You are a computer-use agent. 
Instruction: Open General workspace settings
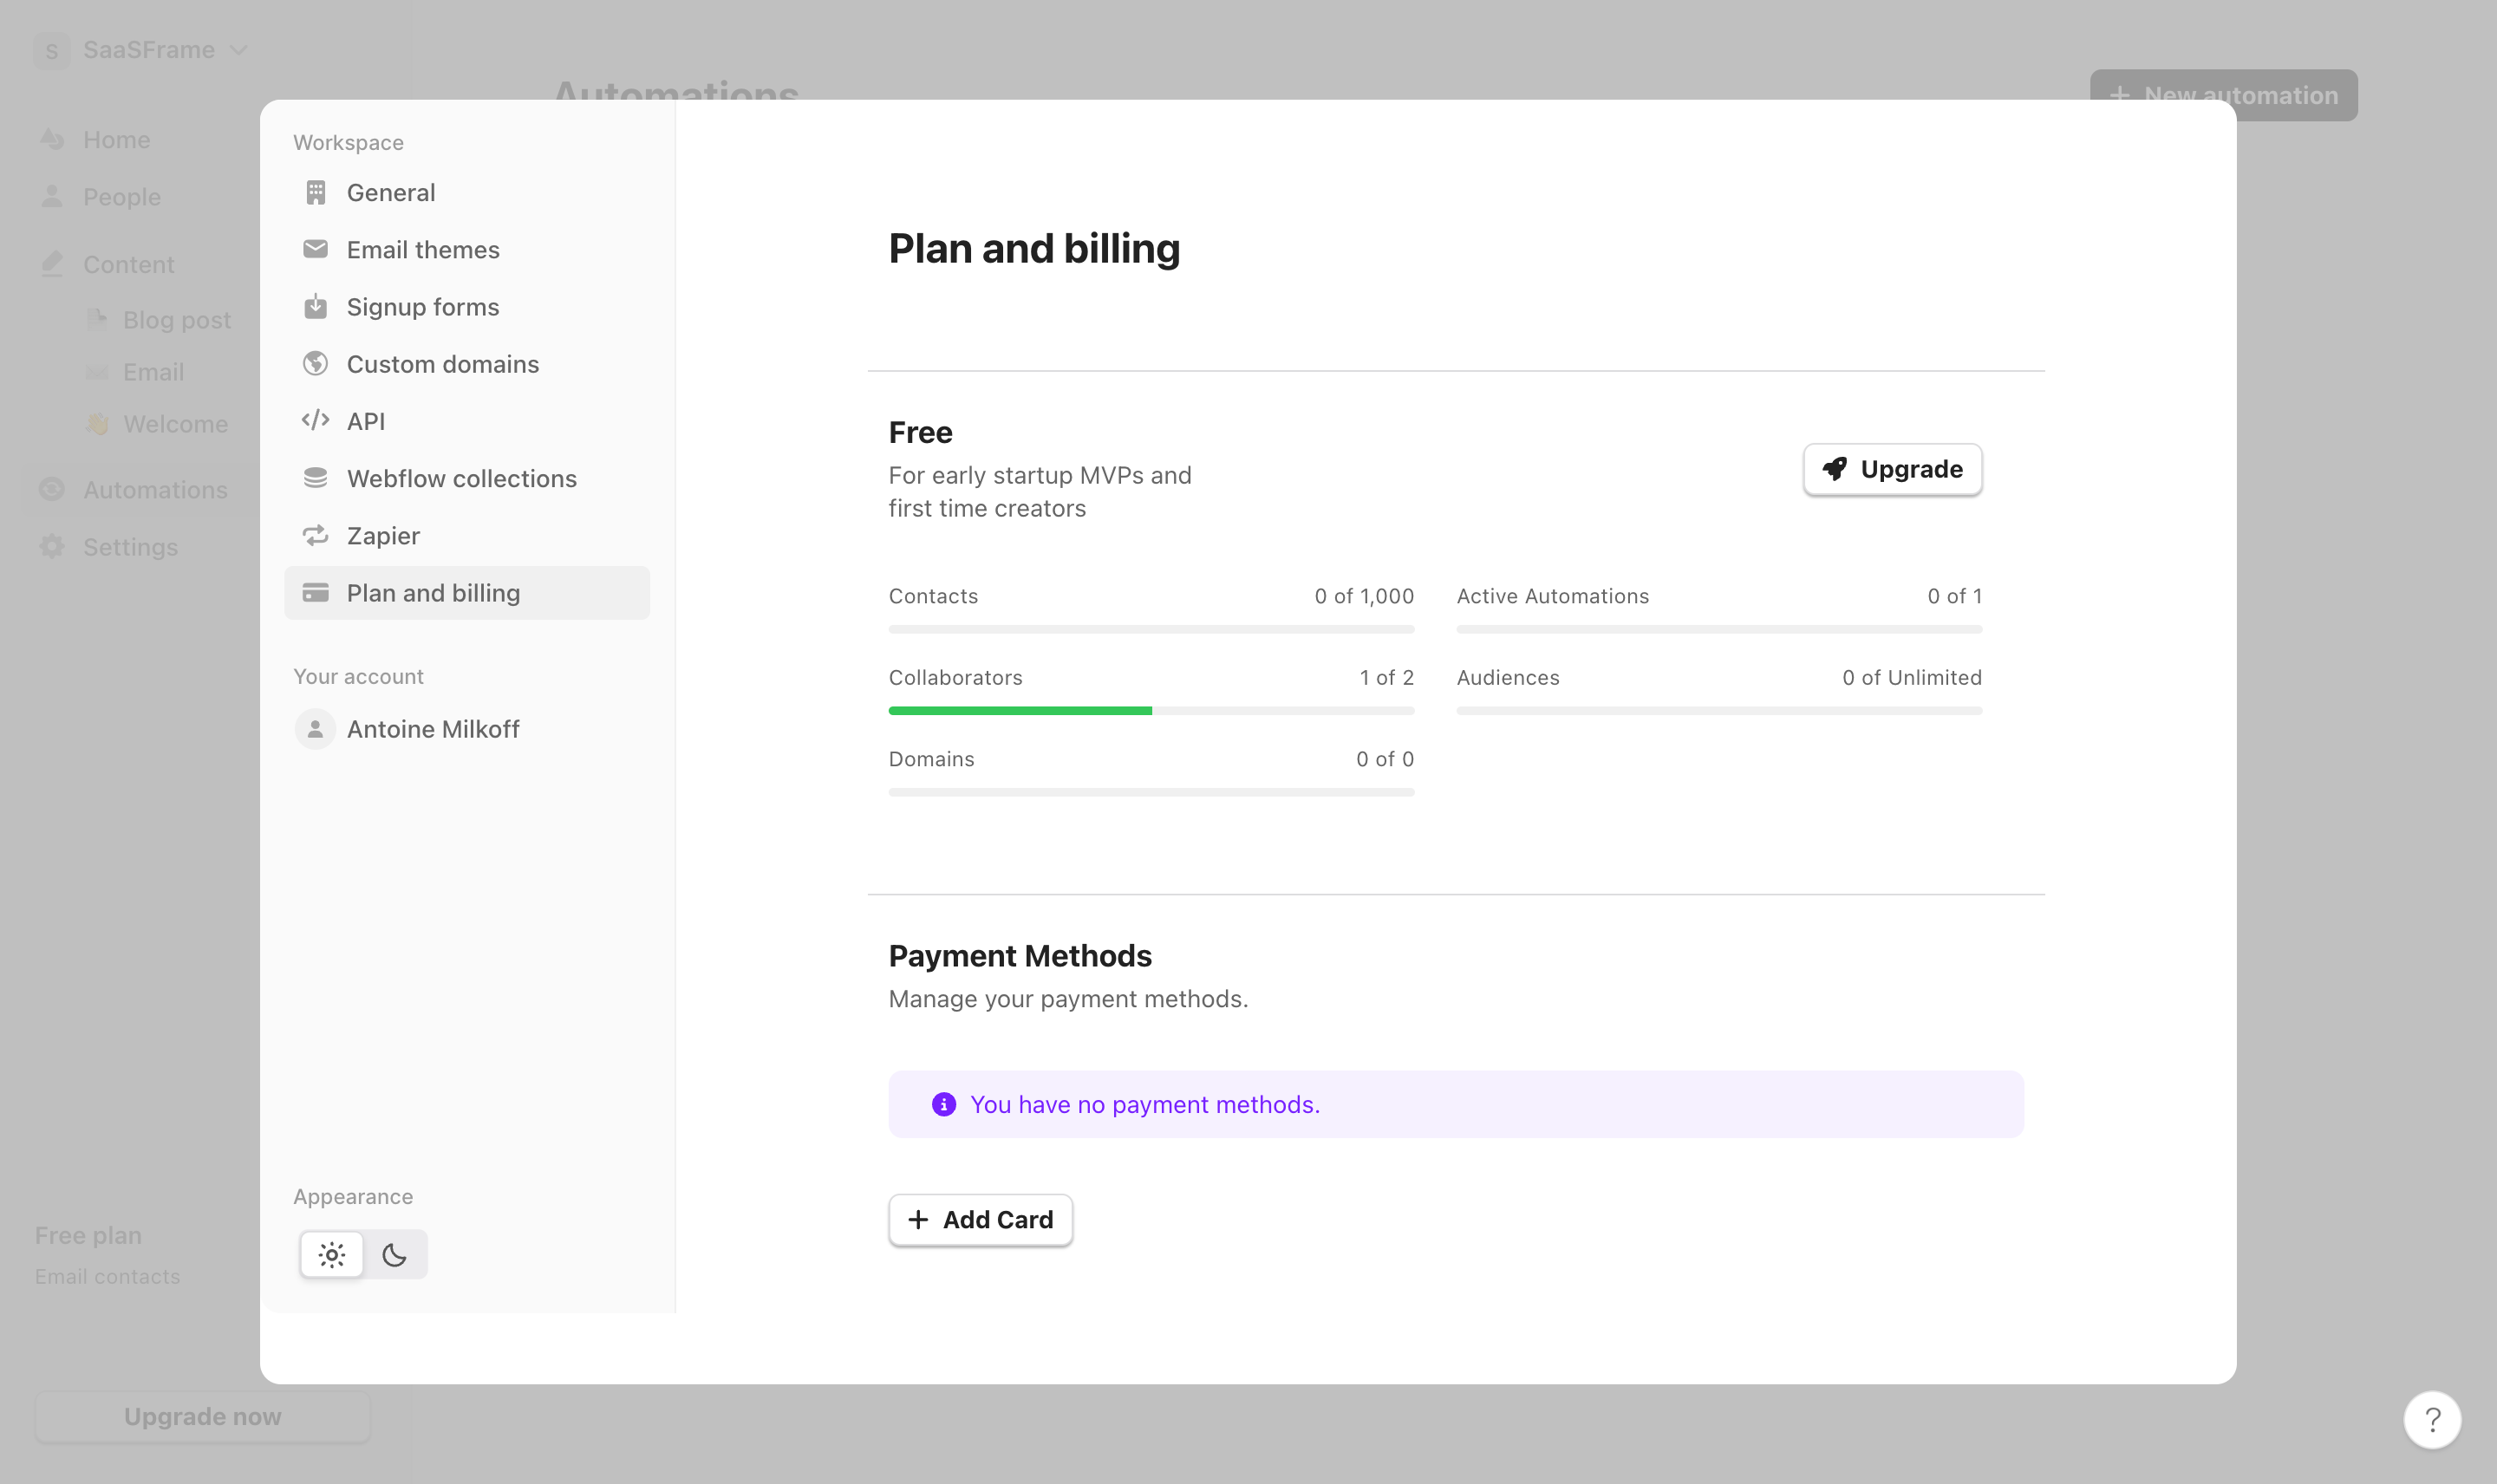click(467, 192)
